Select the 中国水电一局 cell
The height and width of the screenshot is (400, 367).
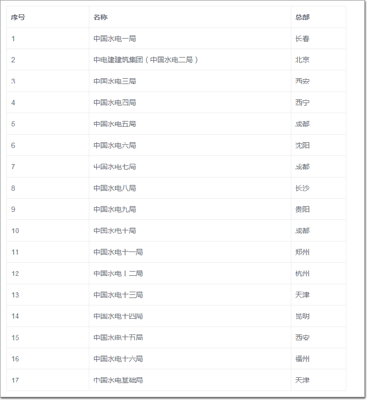pos(115,39)
